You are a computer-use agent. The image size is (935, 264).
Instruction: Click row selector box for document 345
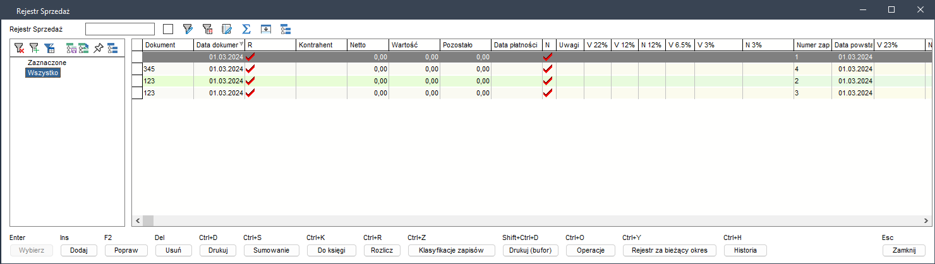click(136, 69)
